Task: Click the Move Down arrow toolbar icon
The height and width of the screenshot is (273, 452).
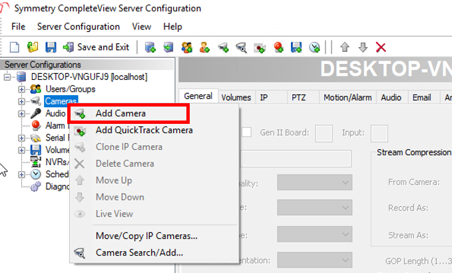Action: pyautogui.click(x=363, y=47)
